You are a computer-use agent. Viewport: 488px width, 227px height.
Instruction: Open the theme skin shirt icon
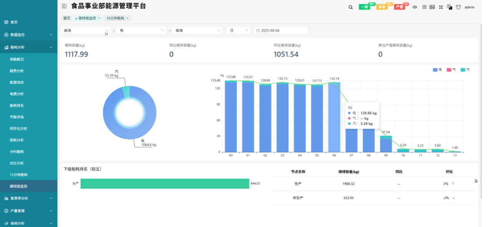click(458, 7)
